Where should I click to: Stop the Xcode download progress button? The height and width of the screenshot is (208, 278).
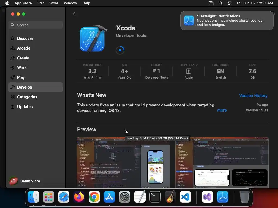[x=120, y=50]
